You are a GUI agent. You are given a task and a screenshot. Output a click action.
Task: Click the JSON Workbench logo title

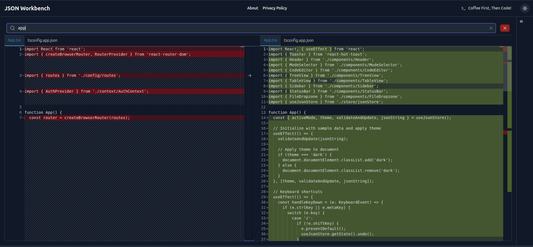[27, 8]
